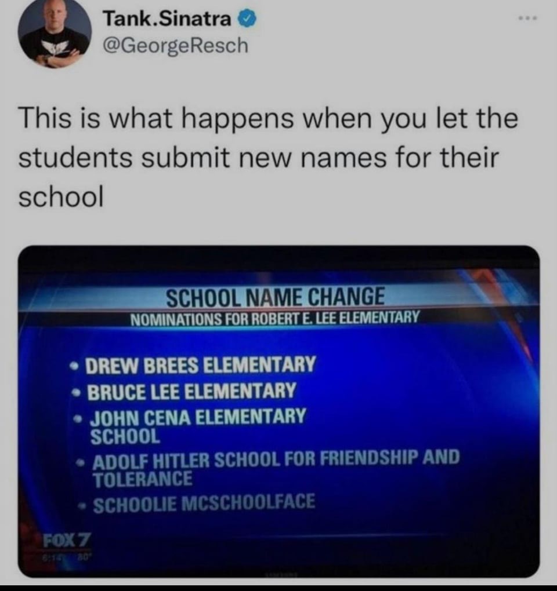Click the bullet beside Drew Brees Elementary
The height and width of the screenshot is (591, 557).
click(75, 366)
